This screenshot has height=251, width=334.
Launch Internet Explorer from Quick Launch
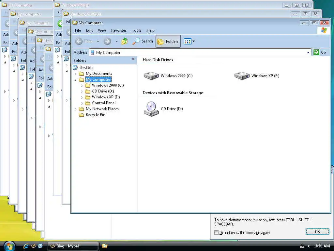26,246
